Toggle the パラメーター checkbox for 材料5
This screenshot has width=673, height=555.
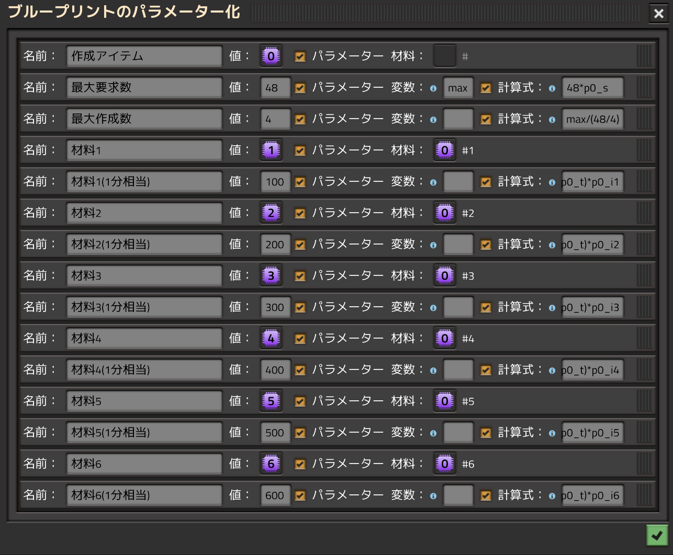click(300, 401)
